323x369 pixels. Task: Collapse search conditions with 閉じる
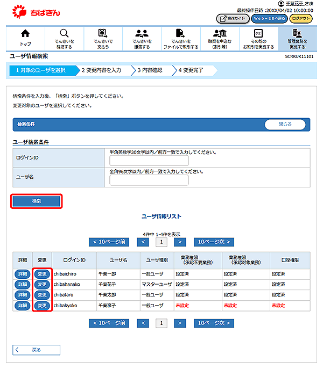(x=285, y=125)
